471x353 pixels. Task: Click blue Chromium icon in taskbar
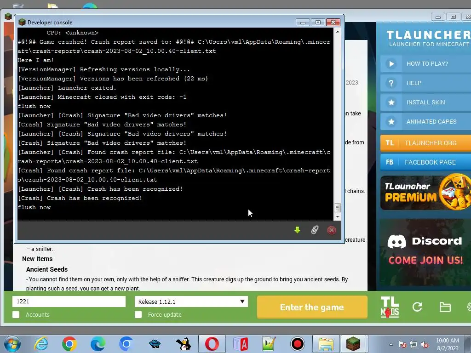(126, 344)
